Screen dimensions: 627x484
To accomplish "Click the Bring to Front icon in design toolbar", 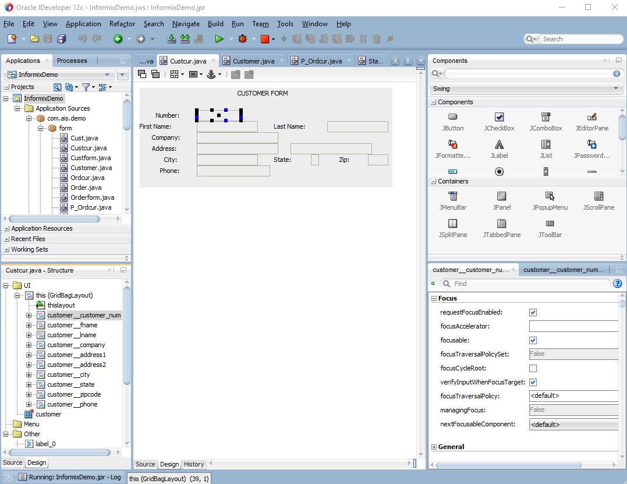I will point(142,74).
